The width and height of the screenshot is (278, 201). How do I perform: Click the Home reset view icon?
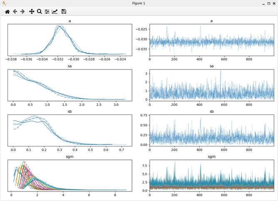(7, 12)
